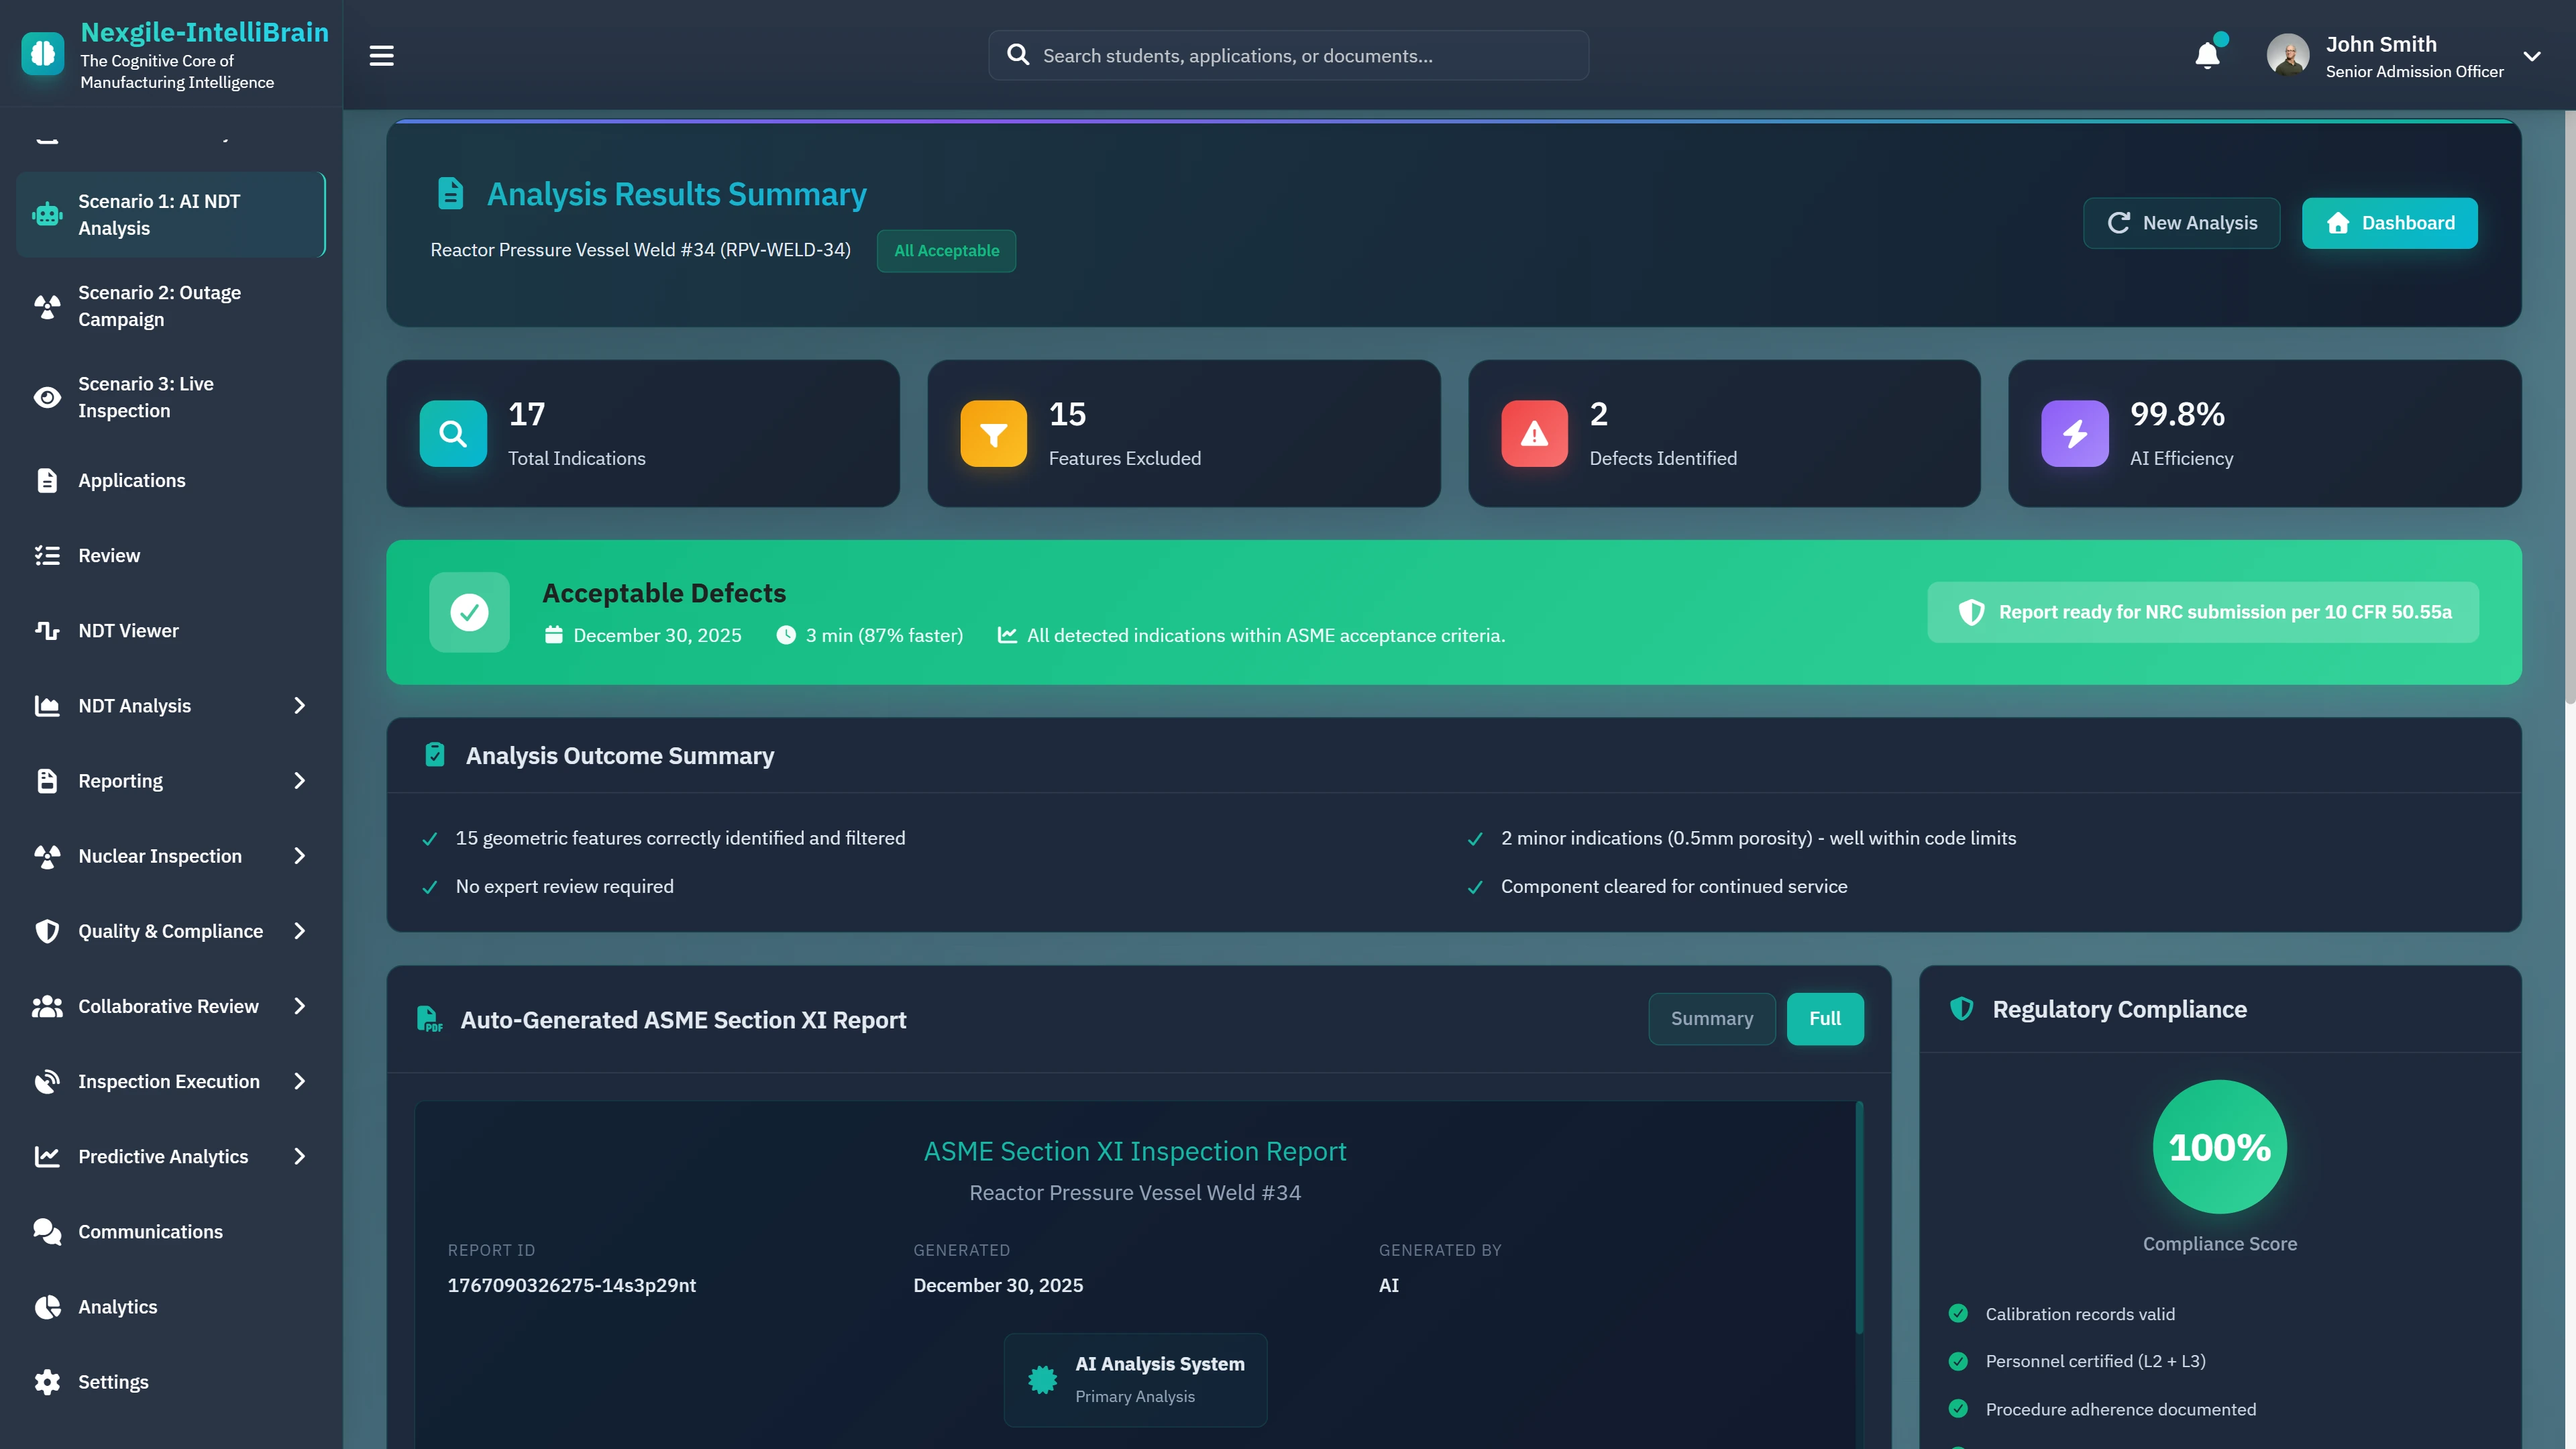Click the Defects Identified warning icon
Image resolution: width=2576 pixels, height=1449 pixels.
(1534, 433)
